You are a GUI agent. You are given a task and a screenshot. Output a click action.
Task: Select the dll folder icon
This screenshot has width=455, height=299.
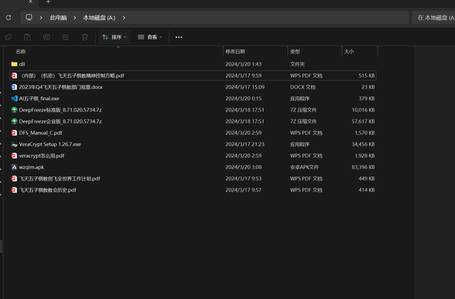coord(14,64)
